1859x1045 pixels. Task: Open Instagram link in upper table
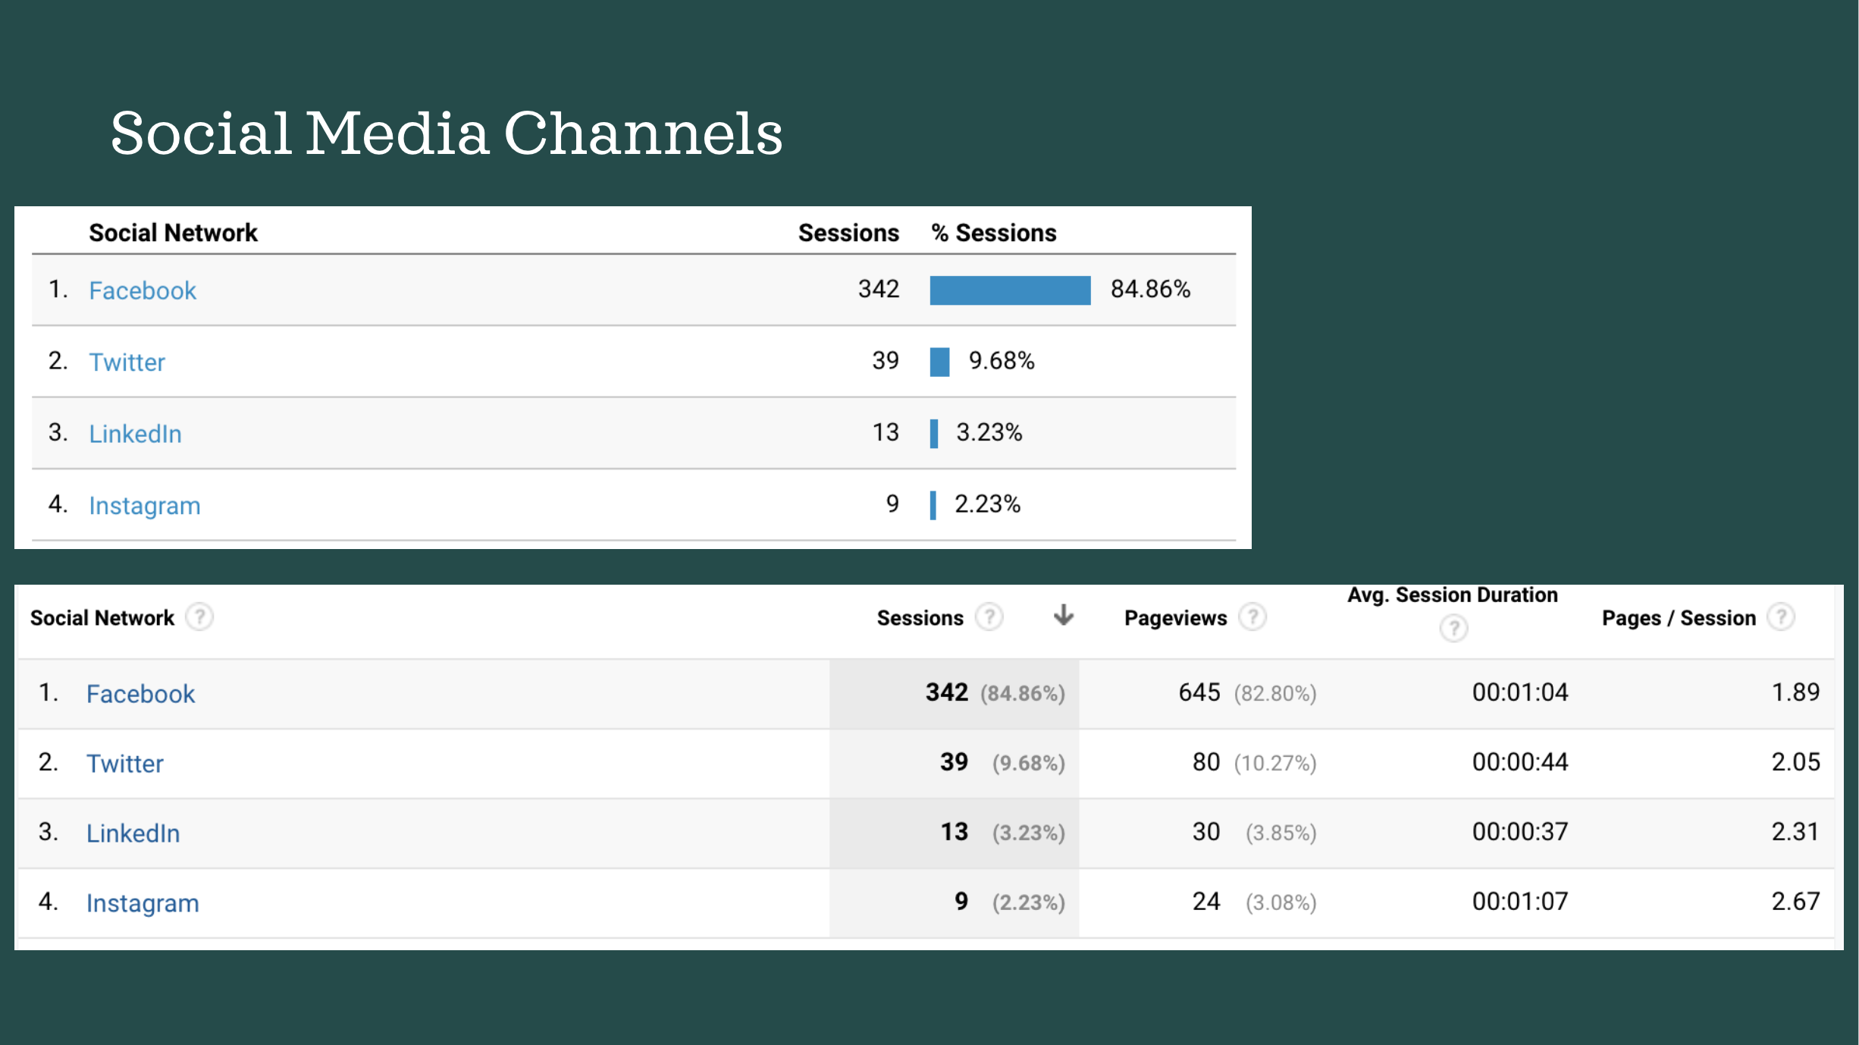[x=145, y=506]
